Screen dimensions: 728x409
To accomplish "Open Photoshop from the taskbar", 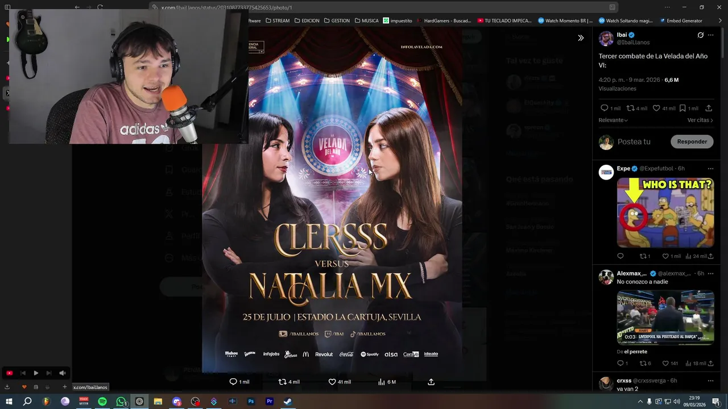I will click(251, 402).
